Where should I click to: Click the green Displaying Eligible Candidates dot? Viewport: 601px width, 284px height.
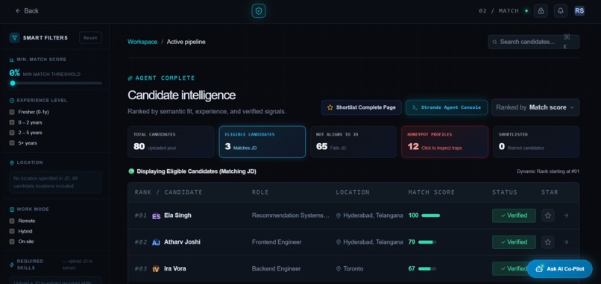click(x=131, y=171)
